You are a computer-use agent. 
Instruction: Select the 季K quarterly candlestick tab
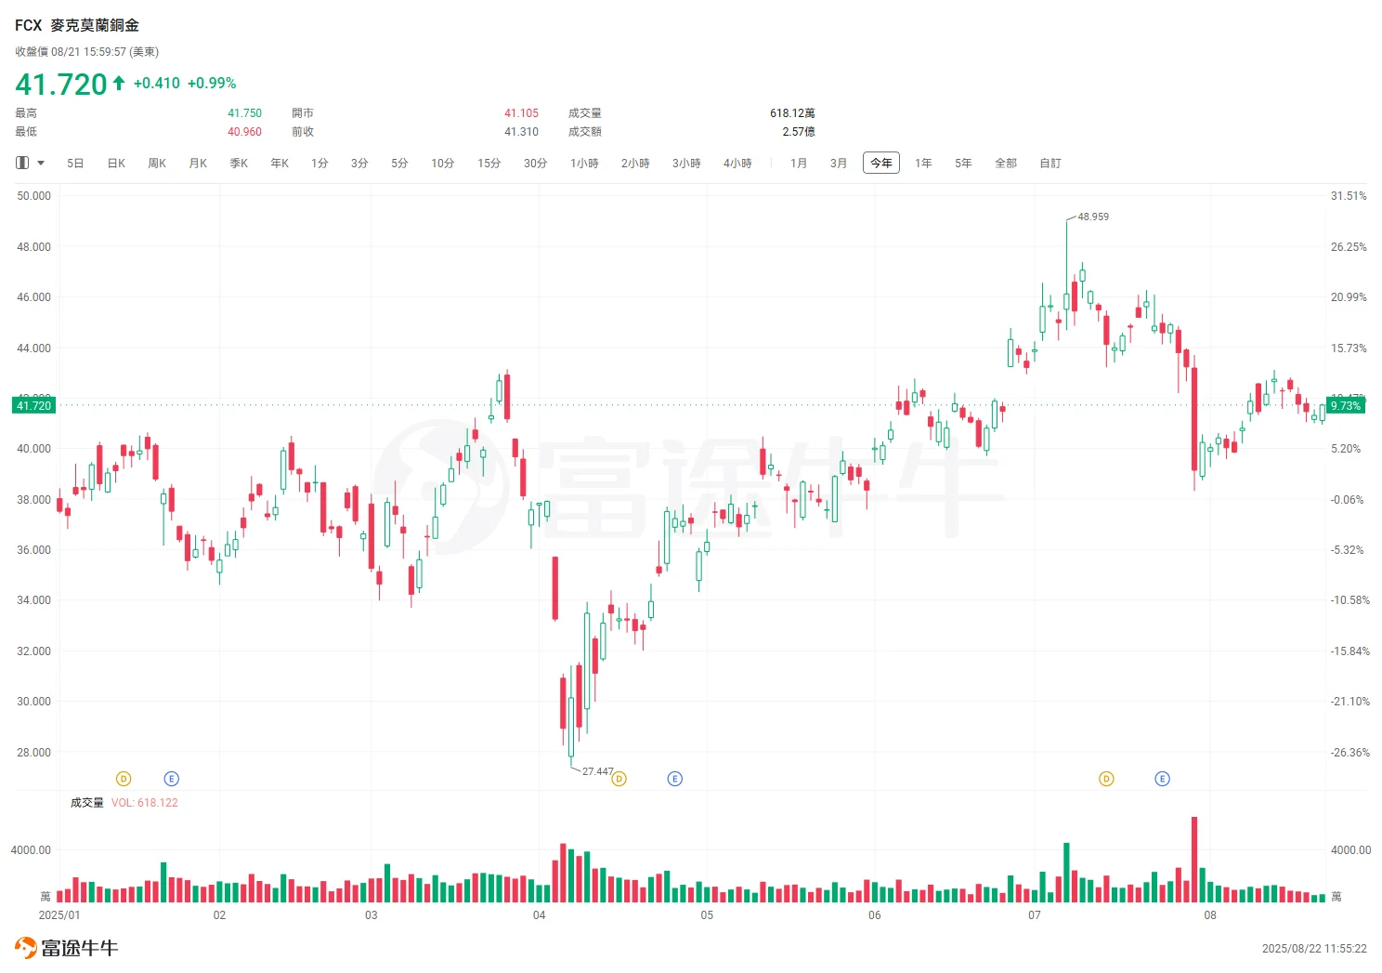coord(239,163)
